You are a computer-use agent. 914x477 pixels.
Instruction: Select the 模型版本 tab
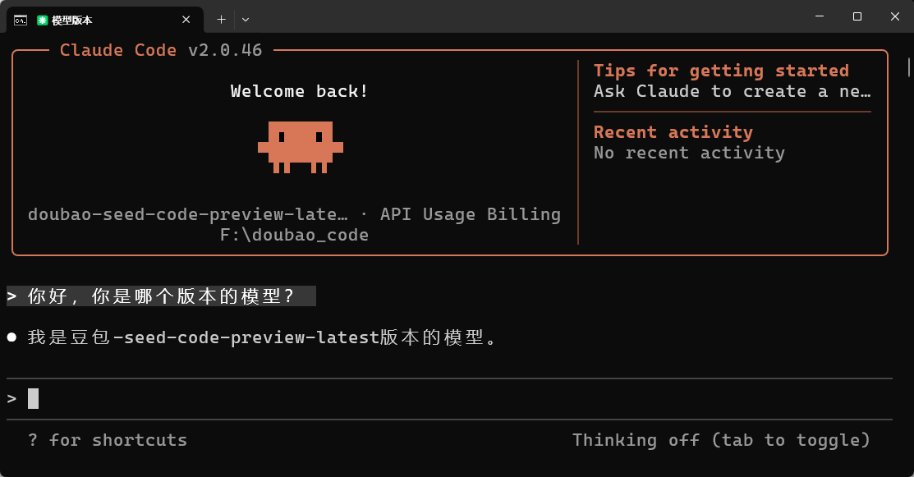[99, 20]
